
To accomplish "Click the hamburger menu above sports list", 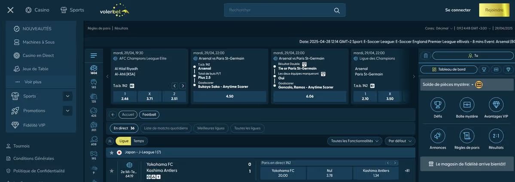I will 94,55.
